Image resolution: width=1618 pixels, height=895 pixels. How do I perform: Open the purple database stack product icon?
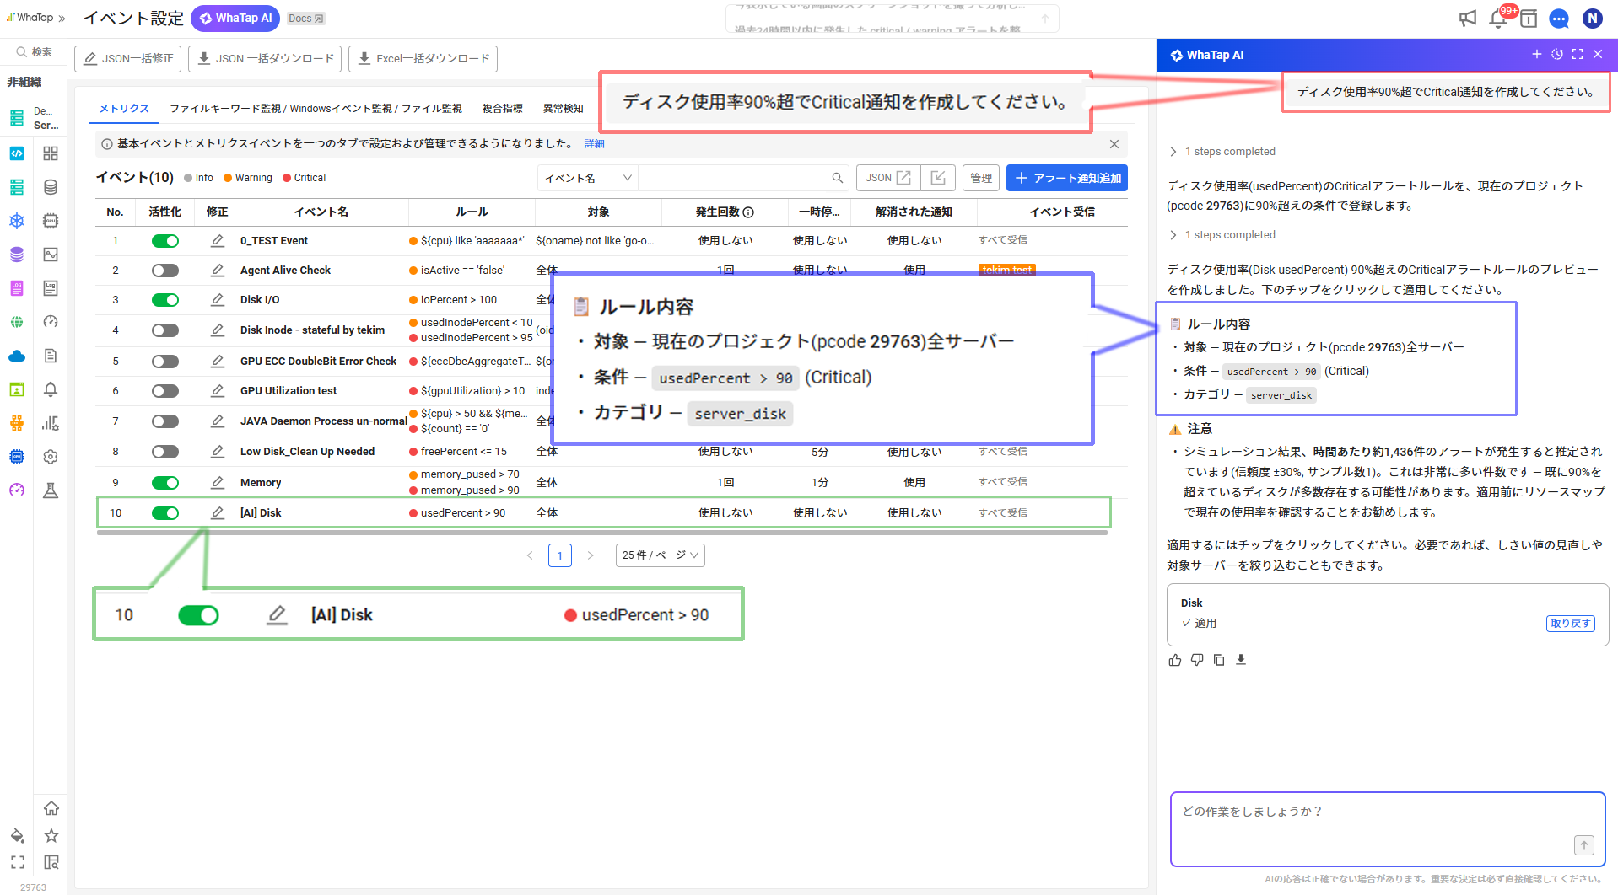coord(17,255)
